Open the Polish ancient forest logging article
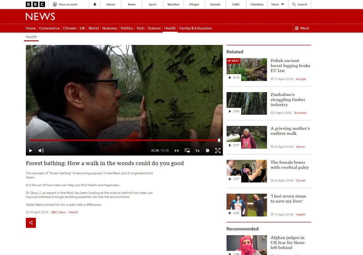363x255 pixels. [290, 66]
